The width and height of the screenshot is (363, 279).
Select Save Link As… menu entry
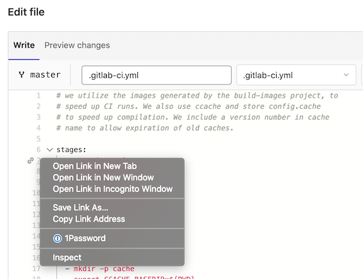point(80,208)
